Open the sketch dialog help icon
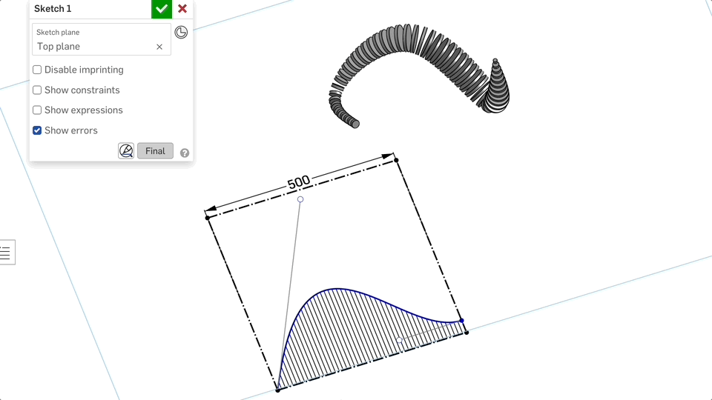 [x=185, y=153]
